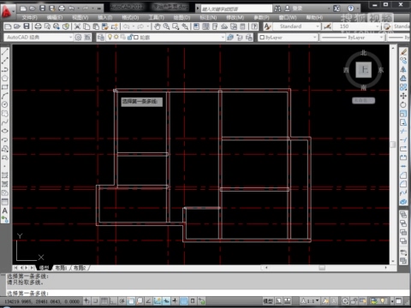Open the ByLayer color dropdown

(x=288, y=38)
